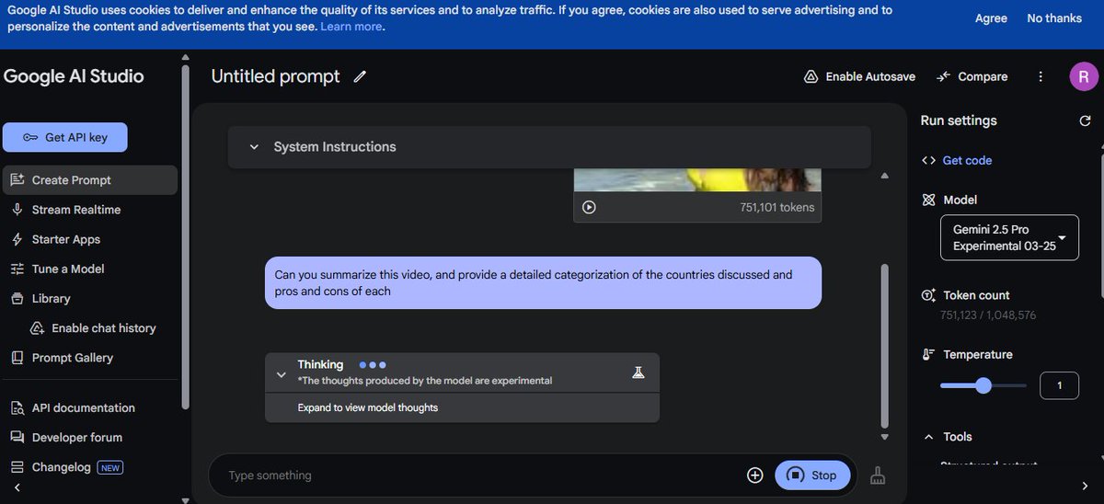Click the Untitled prompt title

click(275, 76)
